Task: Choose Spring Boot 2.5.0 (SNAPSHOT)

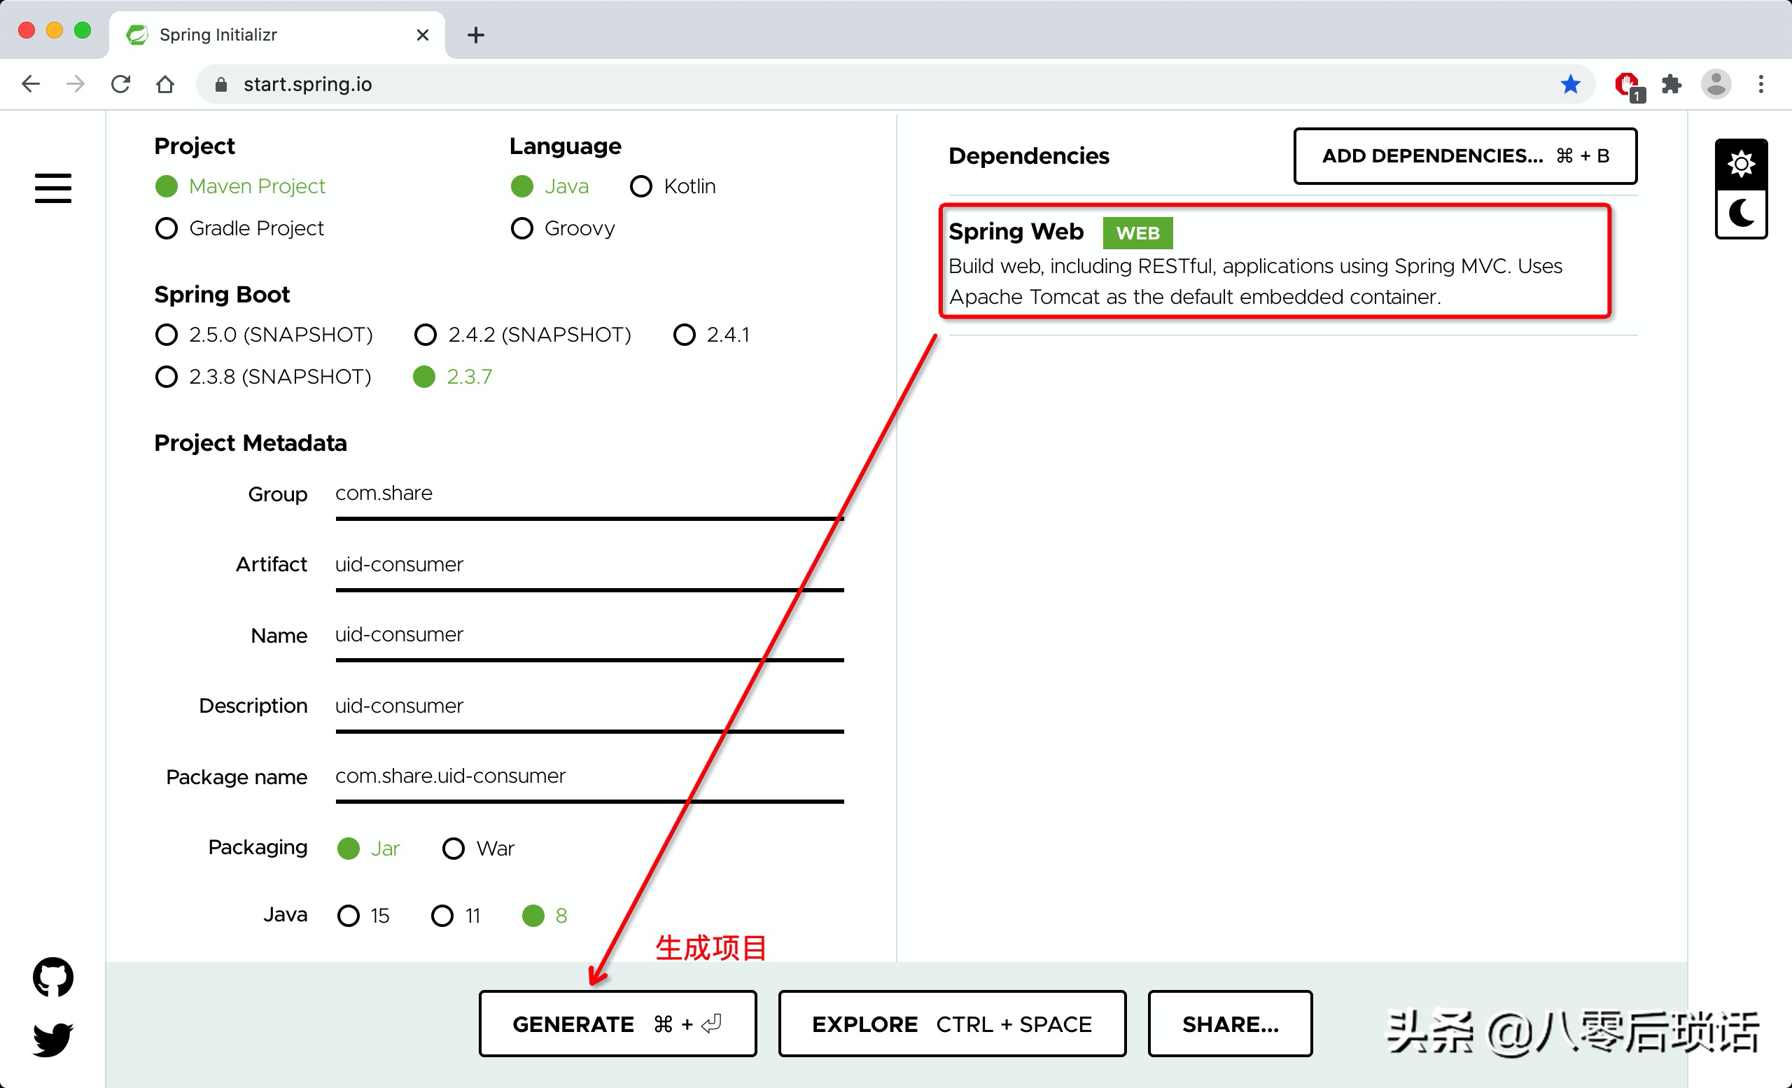Action: pos(264,335)
